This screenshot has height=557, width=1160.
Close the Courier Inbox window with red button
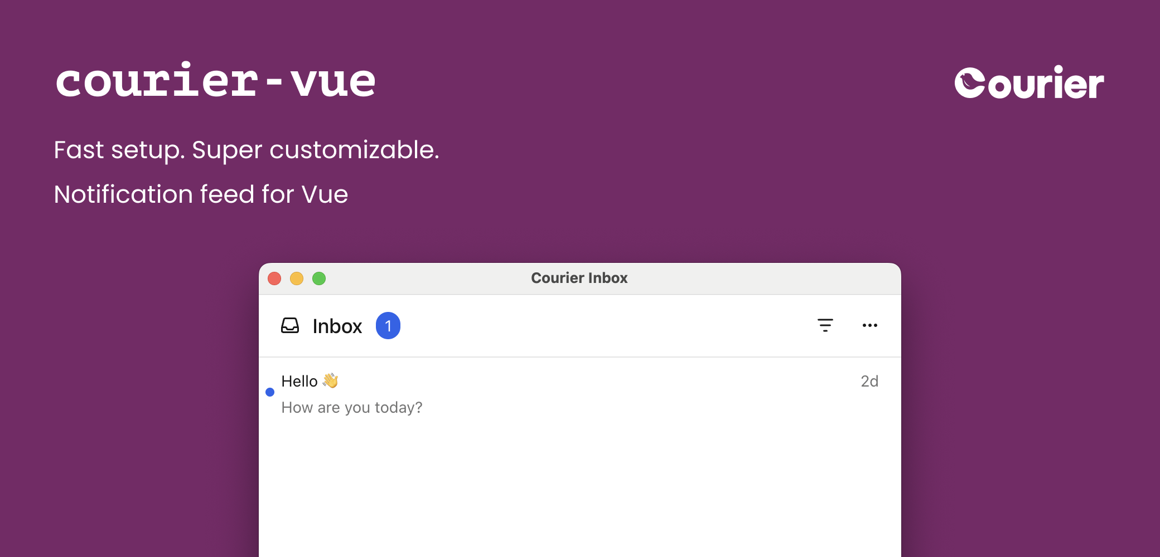point(274,278)
